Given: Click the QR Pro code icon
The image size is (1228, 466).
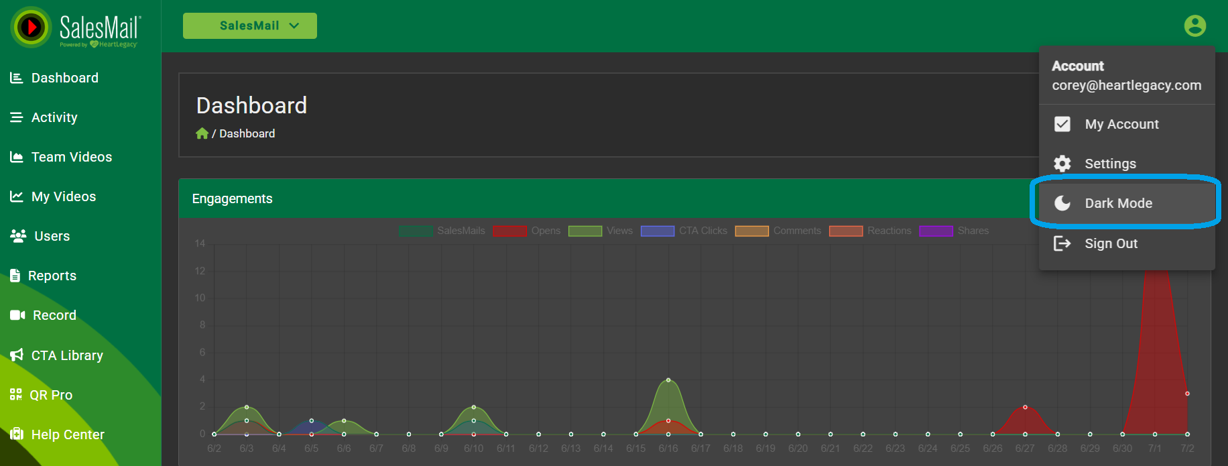Looking at the screenshot, I should click(x=16, y=395).
